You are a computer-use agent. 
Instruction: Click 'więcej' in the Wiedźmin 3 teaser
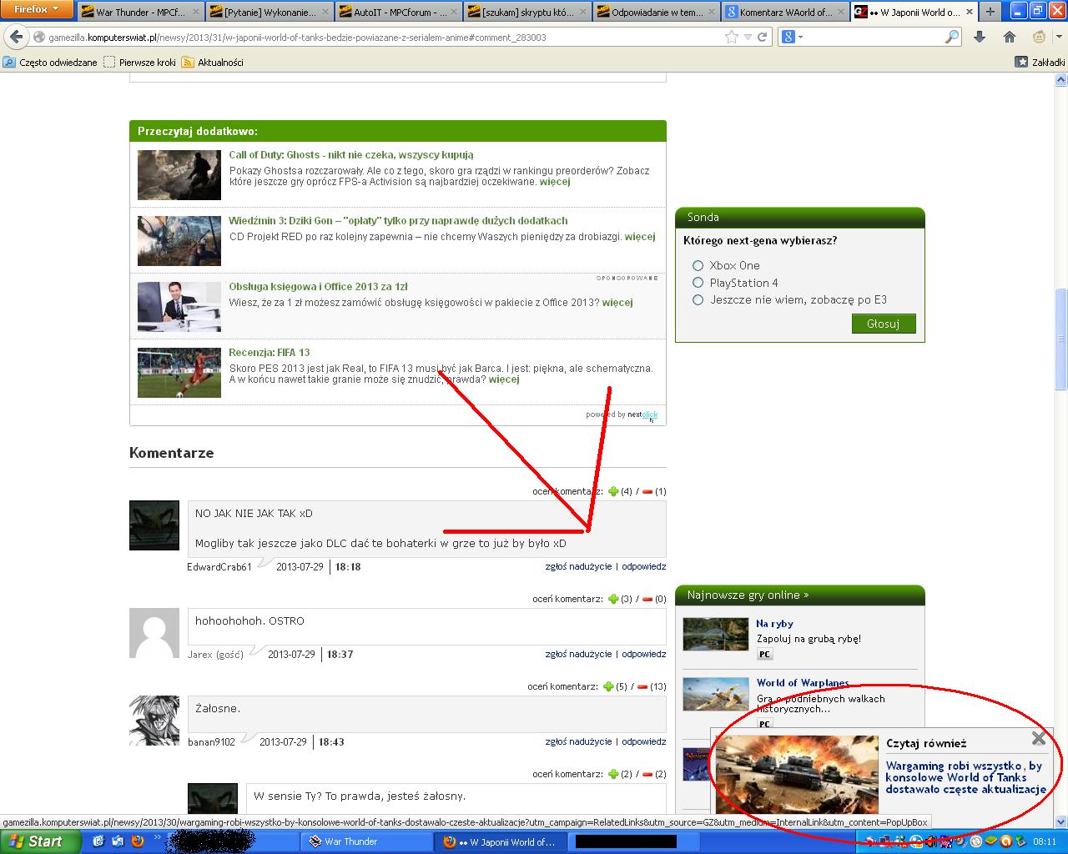pos(640,237)
